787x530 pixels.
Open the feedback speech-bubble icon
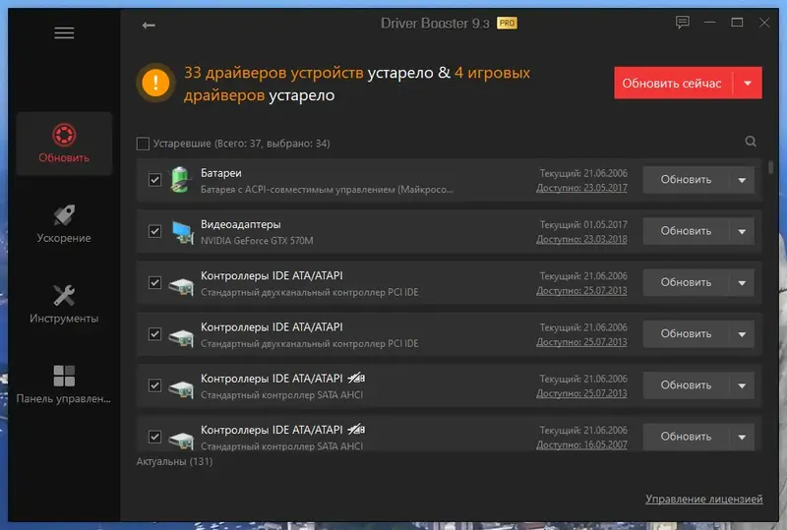(682, 22)
